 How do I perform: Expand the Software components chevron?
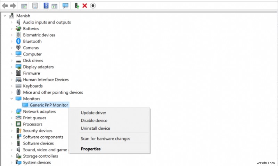[12, 137]
